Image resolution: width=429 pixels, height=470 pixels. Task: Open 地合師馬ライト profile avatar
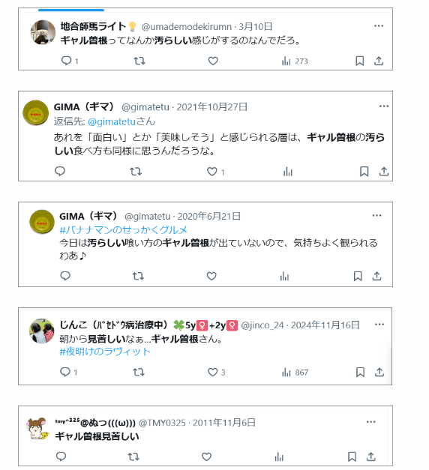tap(43, 32)
